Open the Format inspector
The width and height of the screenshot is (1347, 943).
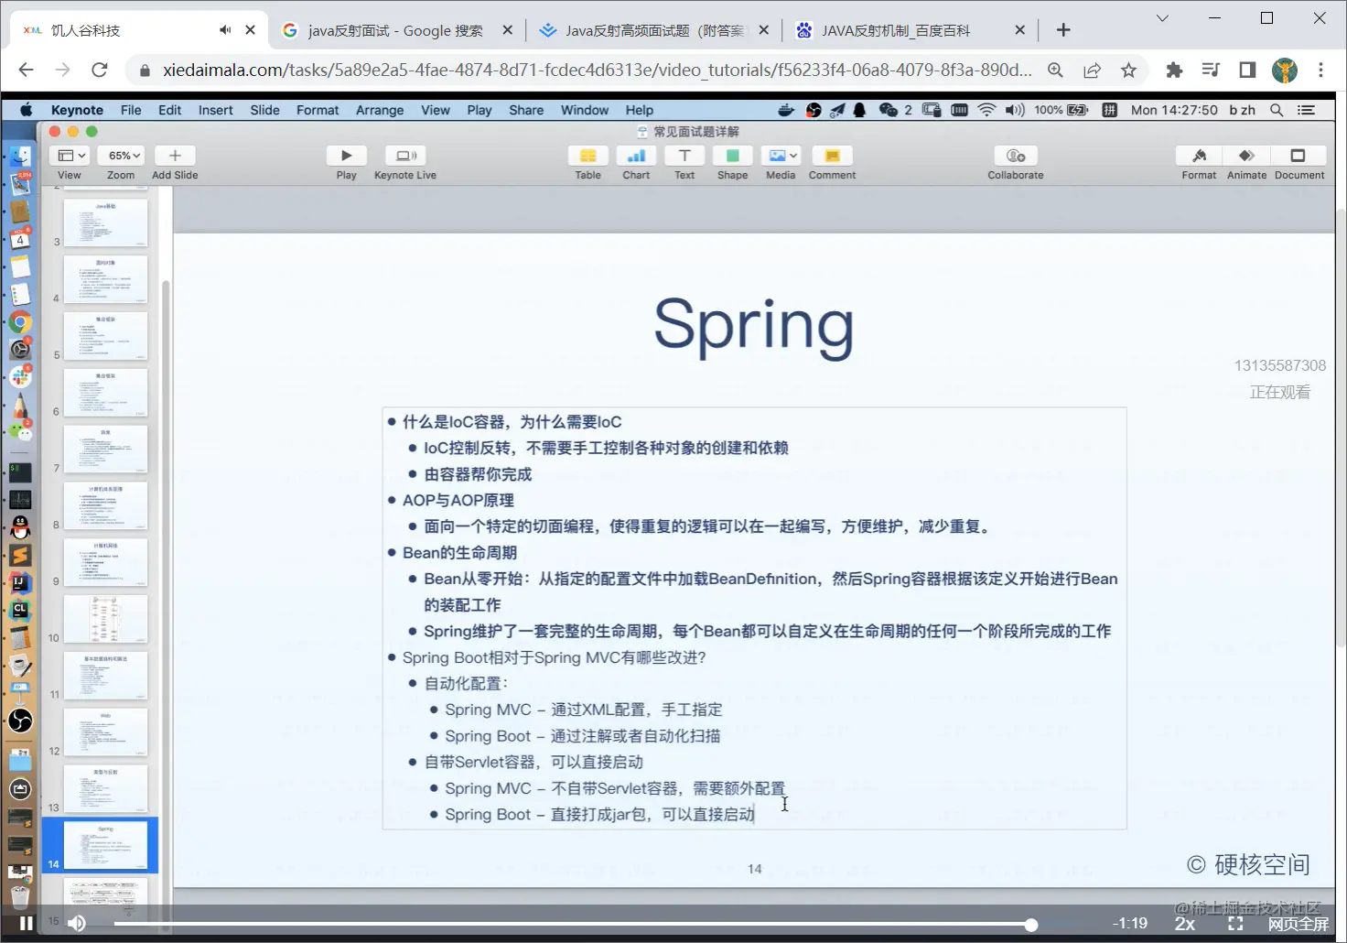(x=1199, y=156)
